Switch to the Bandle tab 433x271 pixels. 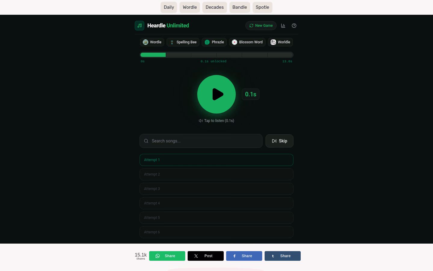[240, 7]
